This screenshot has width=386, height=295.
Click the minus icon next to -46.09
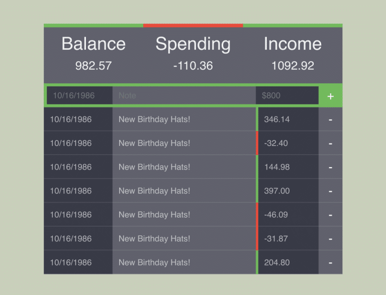(330, 215)
